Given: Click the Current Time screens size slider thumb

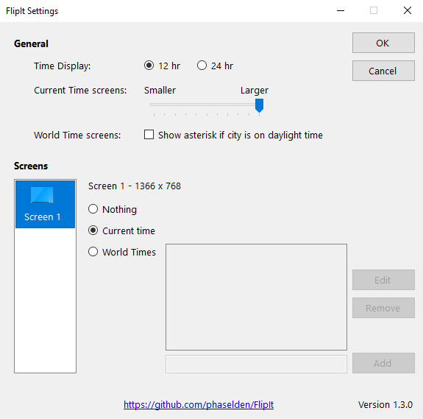Looking at the screenshot, I should coord(259,105).
